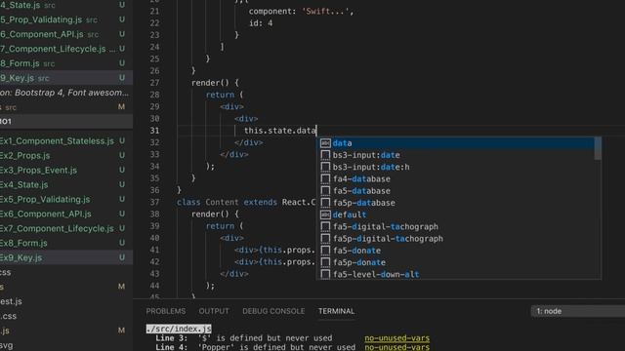This screenshot has height=351, width=625.
Task: Select 9_Key.js src in open editors
Action: click(x=66, y=78)
